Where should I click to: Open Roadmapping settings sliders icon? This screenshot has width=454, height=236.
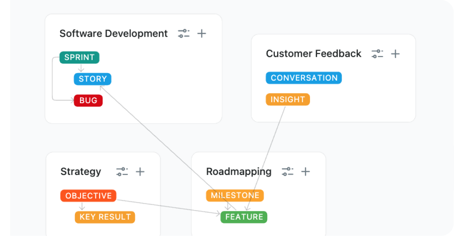(288, 172)
